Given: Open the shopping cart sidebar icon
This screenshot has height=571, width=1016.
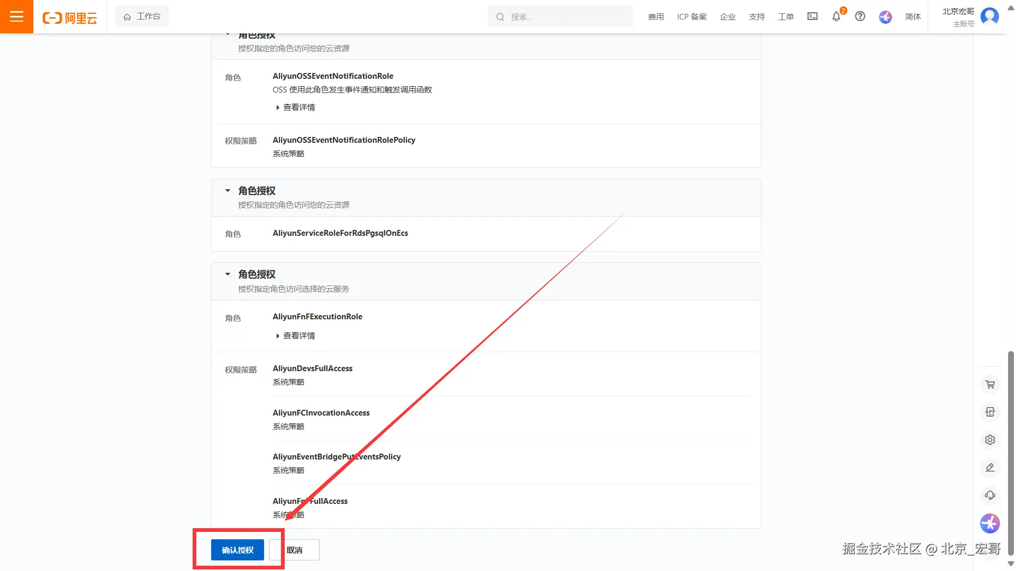Looking at the screenshot, I should tap(990, 384).
